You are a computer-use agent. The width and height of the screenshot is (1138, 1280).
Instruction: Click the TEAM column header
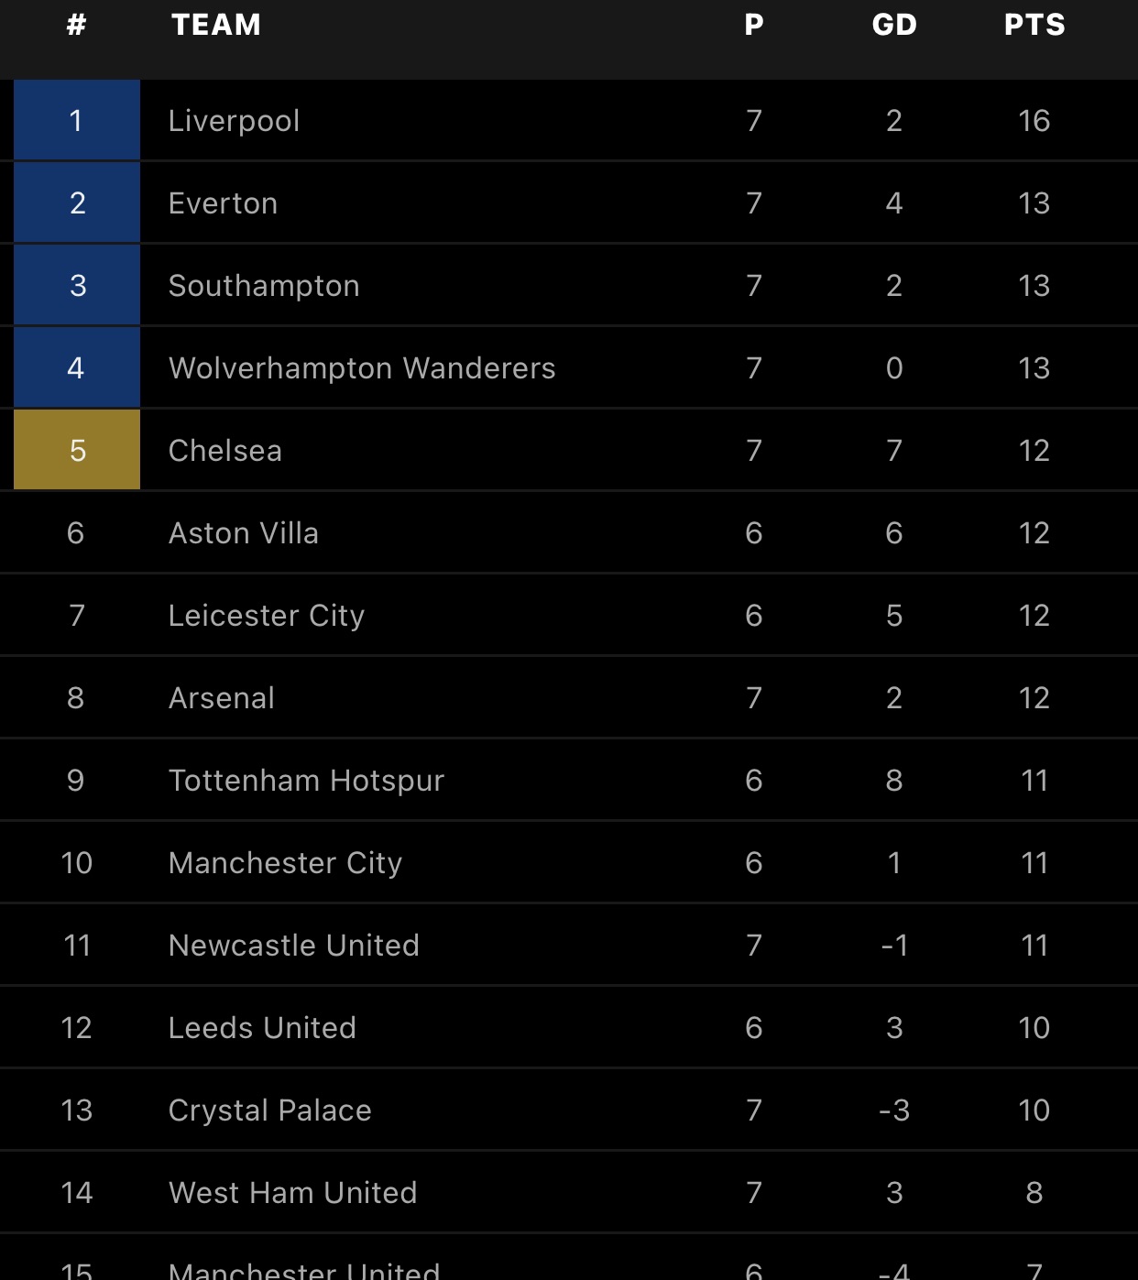(216, 25)
